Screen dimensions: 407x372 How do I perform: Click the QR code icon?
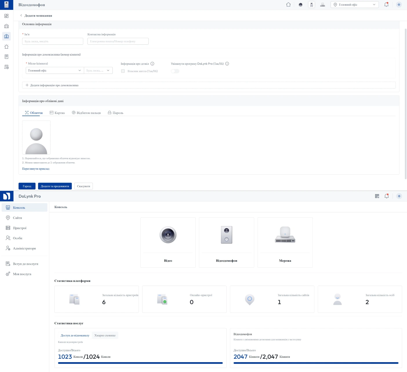377,196
